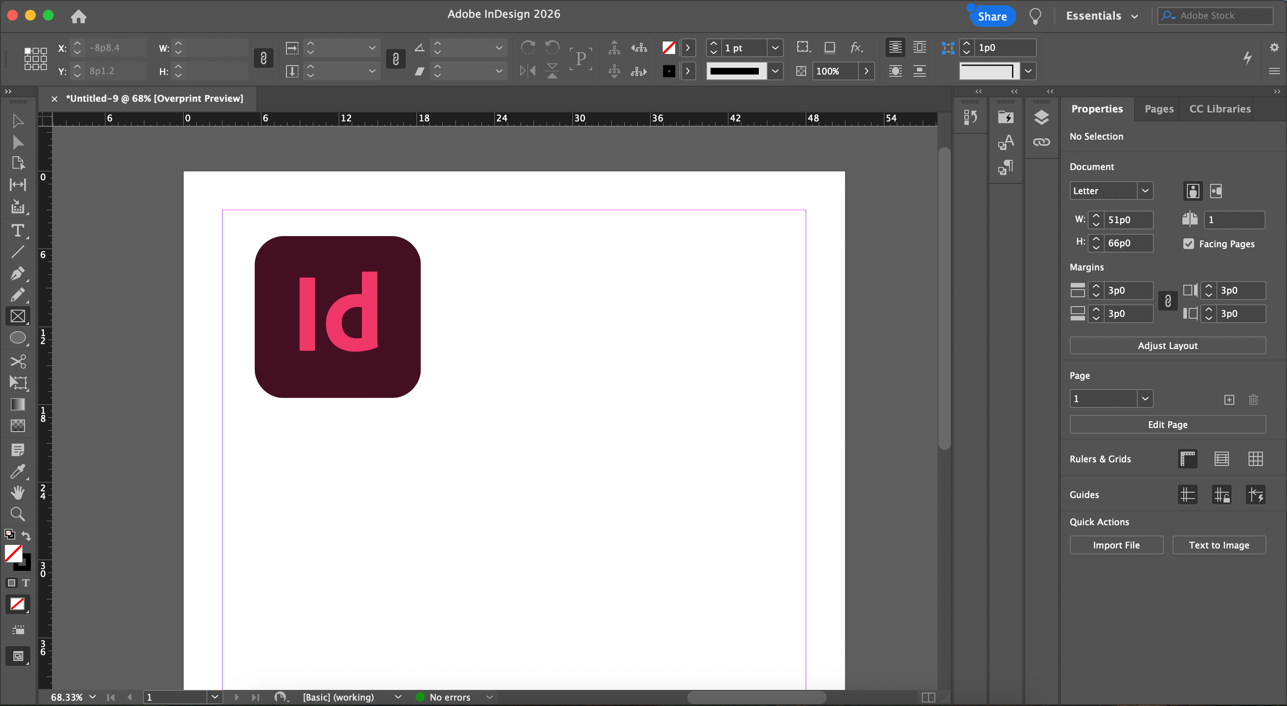Viewport: 1287px width, 706px height.
Task: Select the Eyedropper tool
Action: click(x=17, y=471)
